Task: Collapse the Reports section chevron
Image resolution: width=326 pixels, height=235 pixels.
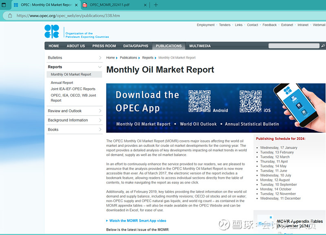Action: pos(100,67)
